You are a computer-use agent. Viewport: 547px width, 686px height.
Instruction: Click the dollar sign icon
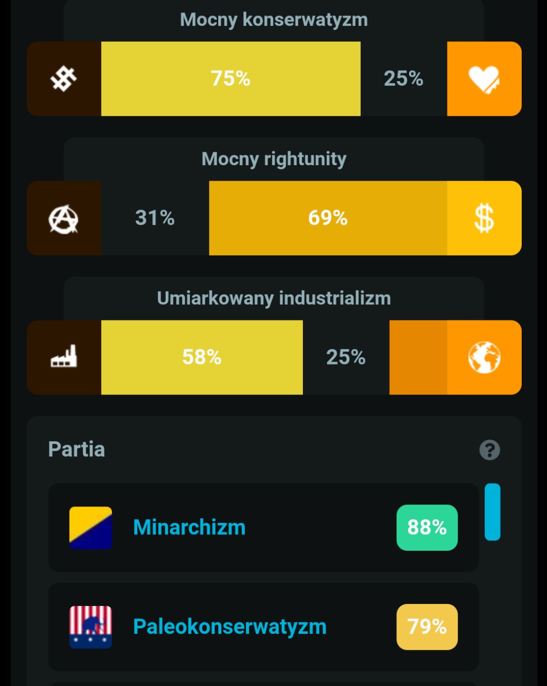[x=484, y=218]
